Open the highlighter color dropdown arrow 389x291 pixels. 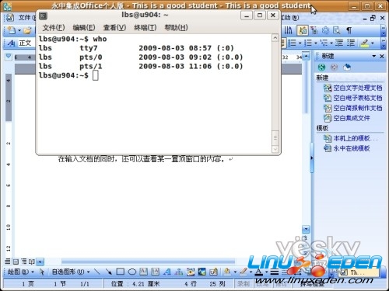pyautogui.click(x=373, y=43)
